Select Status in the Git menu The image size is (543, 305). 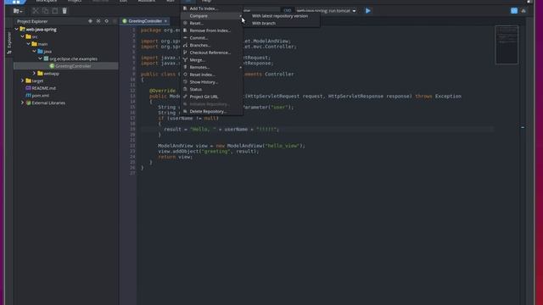(x=211, y=89)
